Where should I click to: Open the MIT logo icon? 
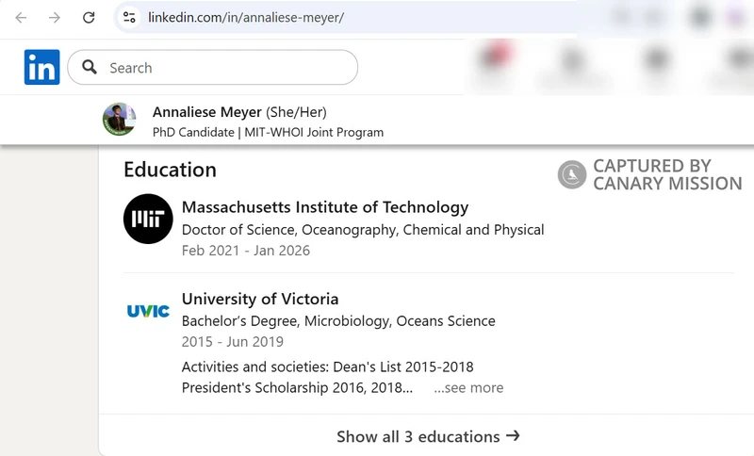click(148, 219)
